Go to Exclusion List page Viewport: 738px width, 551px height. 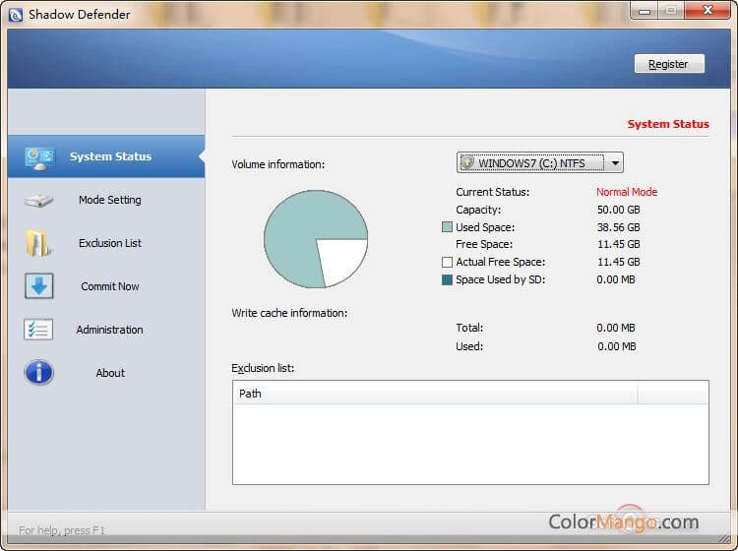[x=106, y=243]
